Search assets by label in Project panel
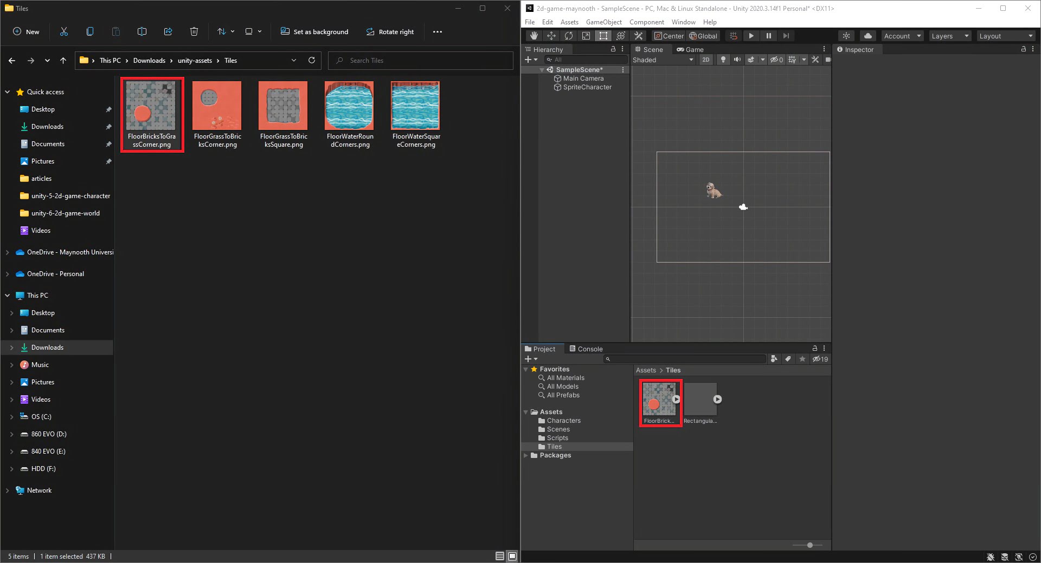This screenshot has height=563, width=1041. click(788, 359)
